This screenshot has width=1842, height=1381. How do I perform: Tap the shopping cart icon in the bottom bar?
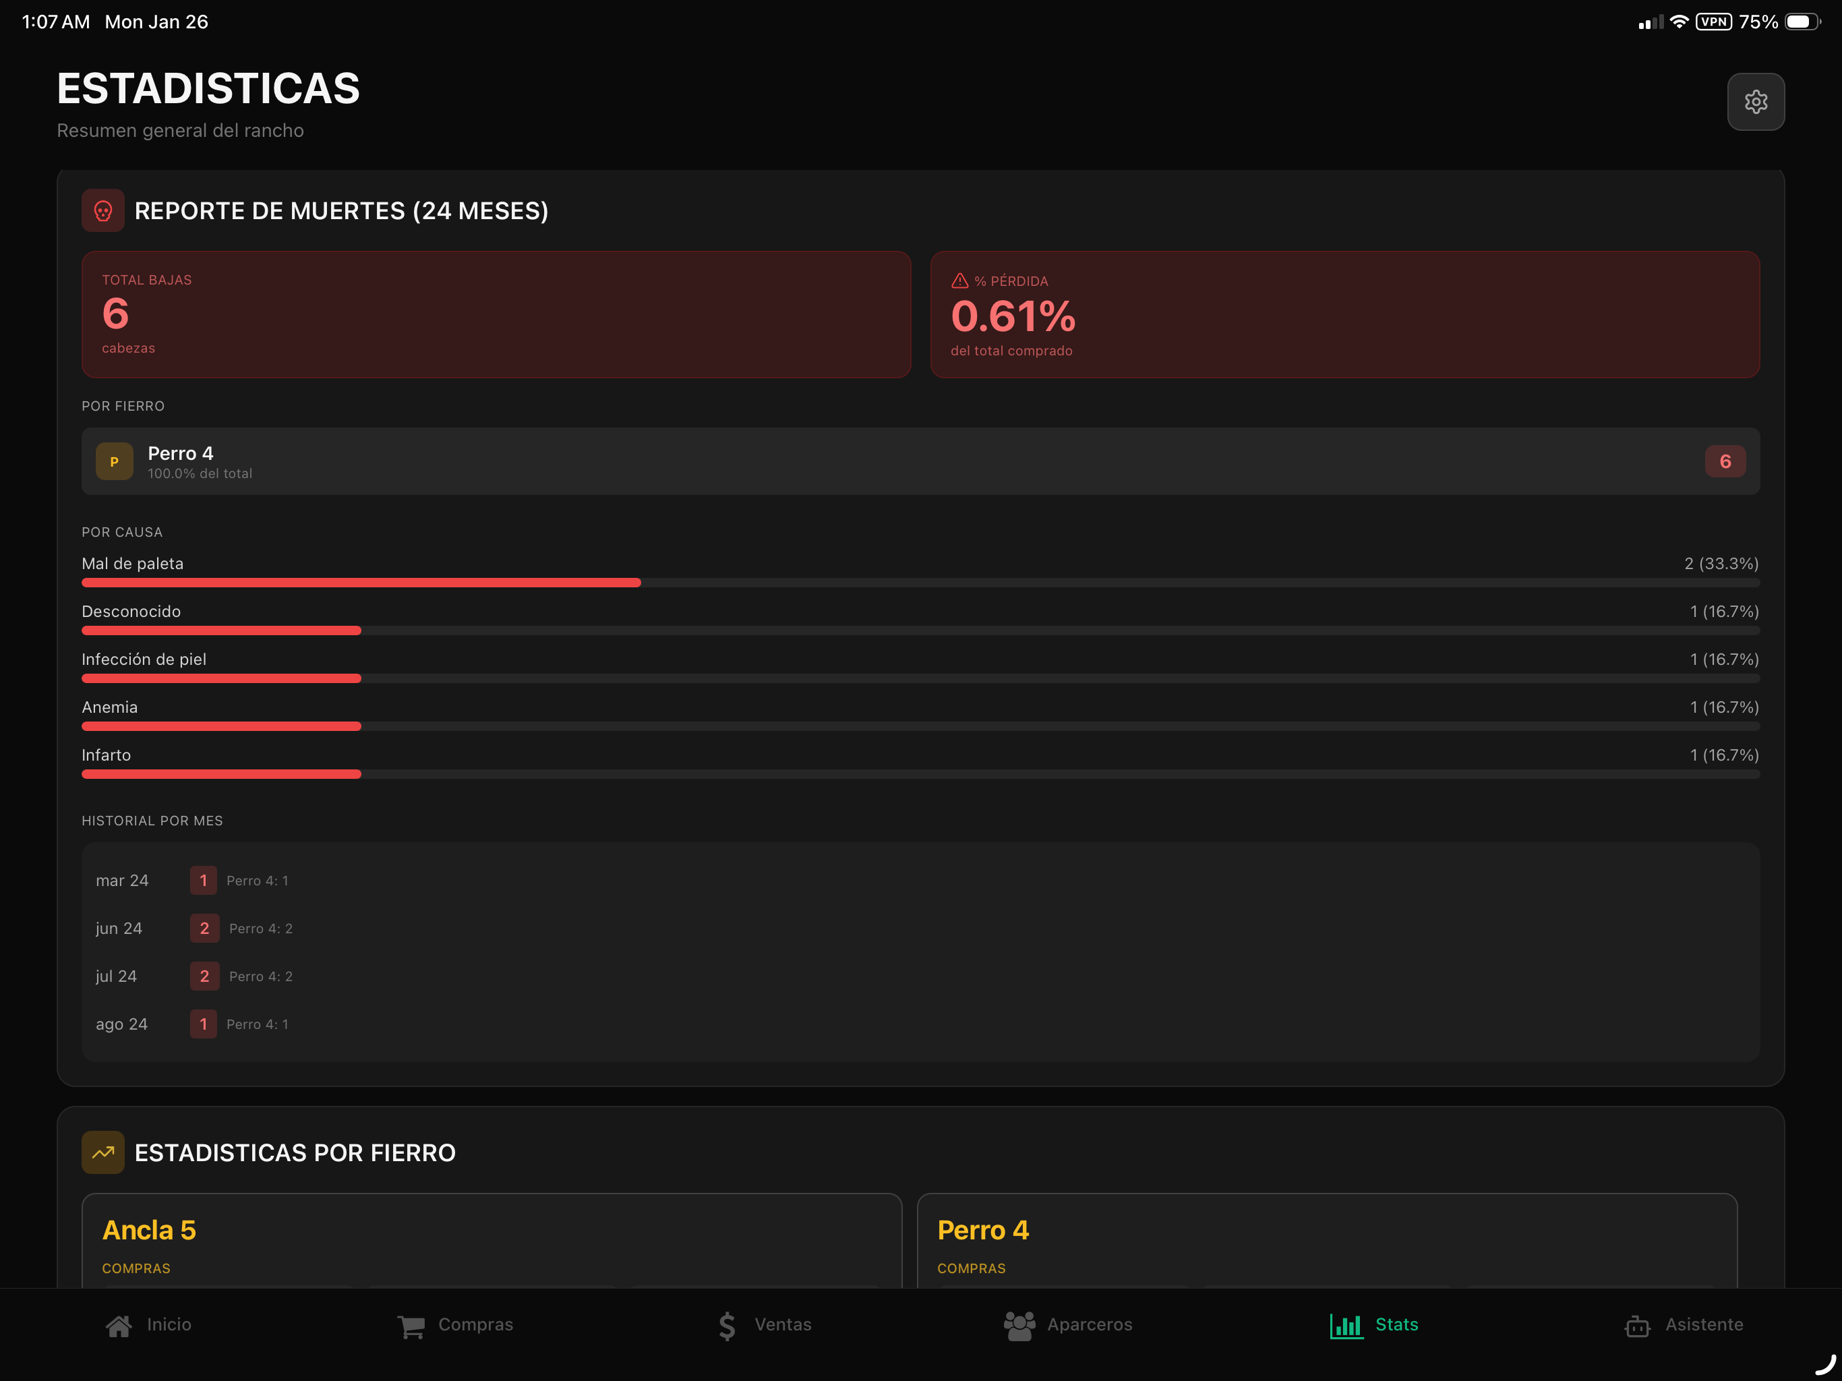[411, 1325]
